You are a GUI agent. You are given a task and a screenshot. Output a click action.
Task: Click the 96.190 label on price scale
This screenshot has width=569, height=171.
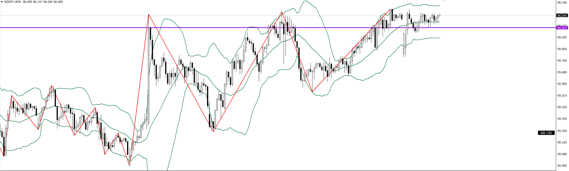pos(562,2)
